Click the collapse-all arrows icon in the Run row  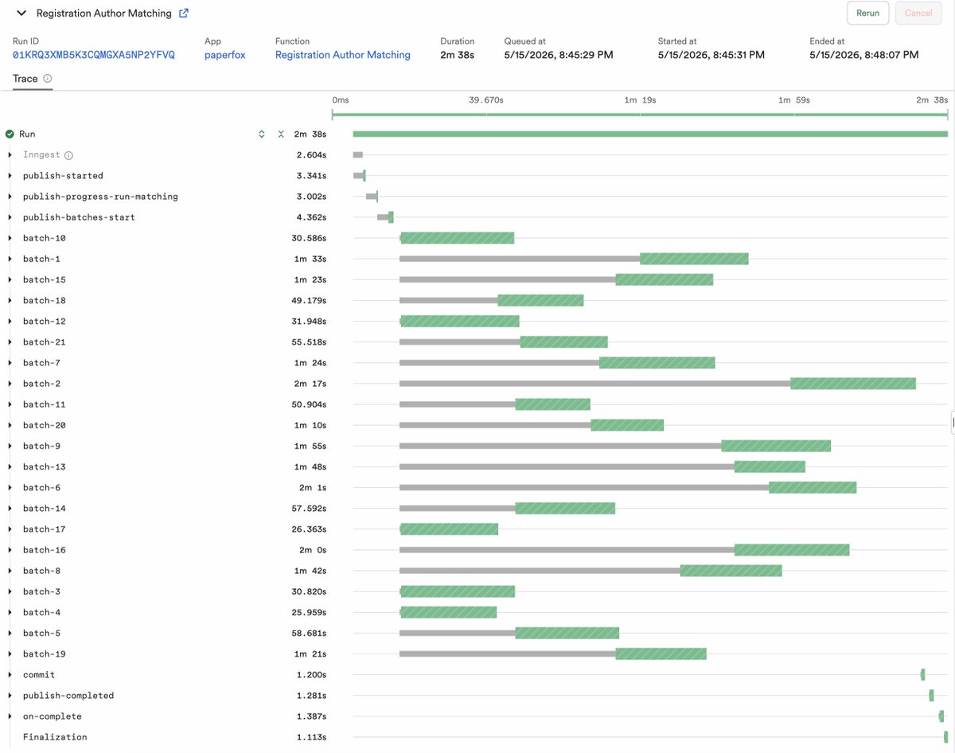click(281, 135)
